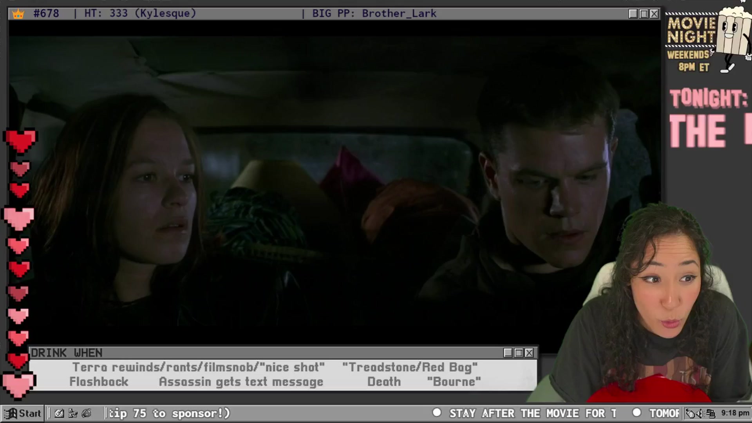Click the "Bourne" drink rule
Image resolution: width=752 pixels, height=423 pixels.
click(x=454, y=381)
